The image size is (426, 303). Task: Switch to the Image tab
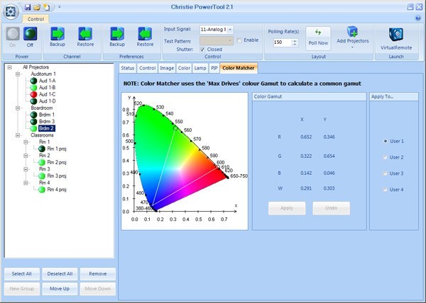point(167,68)
